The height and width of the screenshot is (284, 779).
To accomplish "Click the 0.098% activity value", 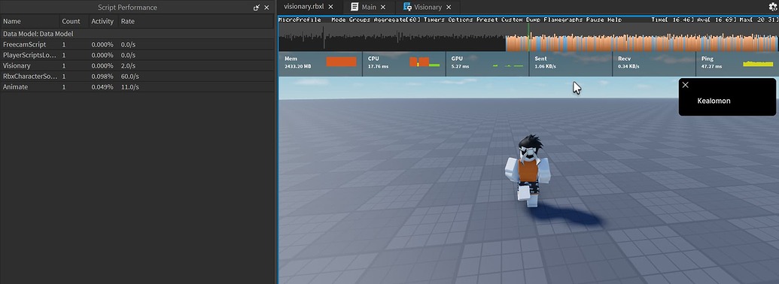I will [x=102, y=77].
